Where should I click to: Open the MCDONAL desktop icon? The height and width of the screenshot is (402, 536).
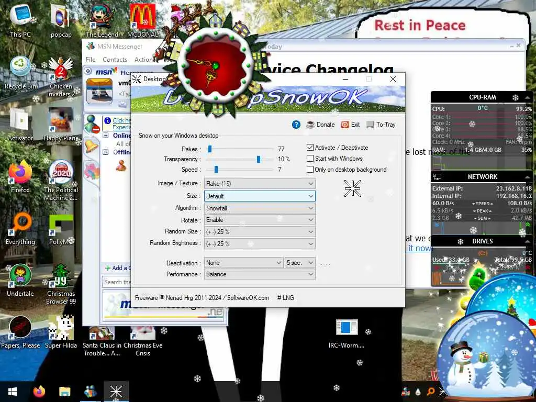(143, 20)
